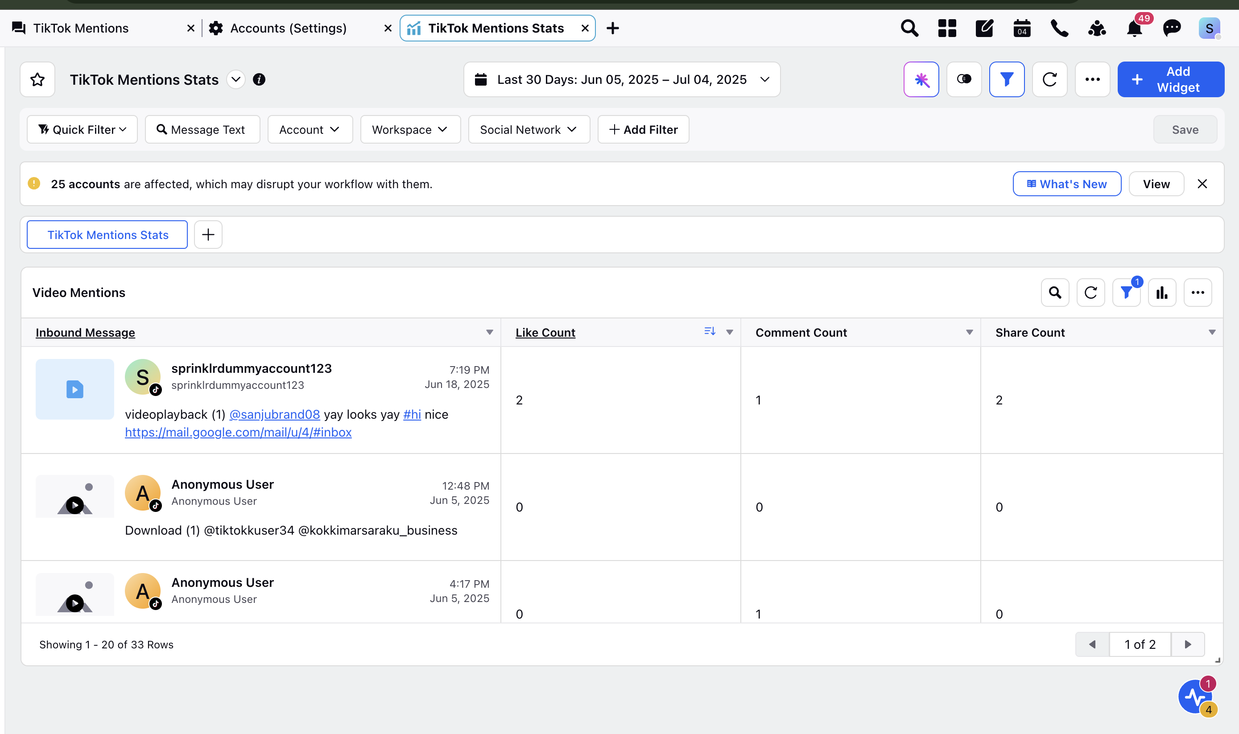Expand the Social Network filter dropdown

[x=529, y=130]
